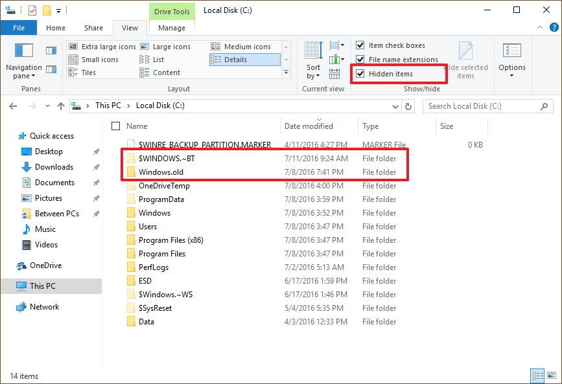The width and height of the screenshot is (562, 384).
Task: Go back with the Back arrow
Action: pyautogui.click(x=13, y=106)
